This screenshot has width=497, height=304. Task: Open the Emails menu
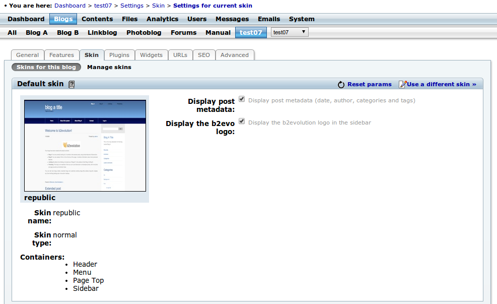(x=269, y=19)
